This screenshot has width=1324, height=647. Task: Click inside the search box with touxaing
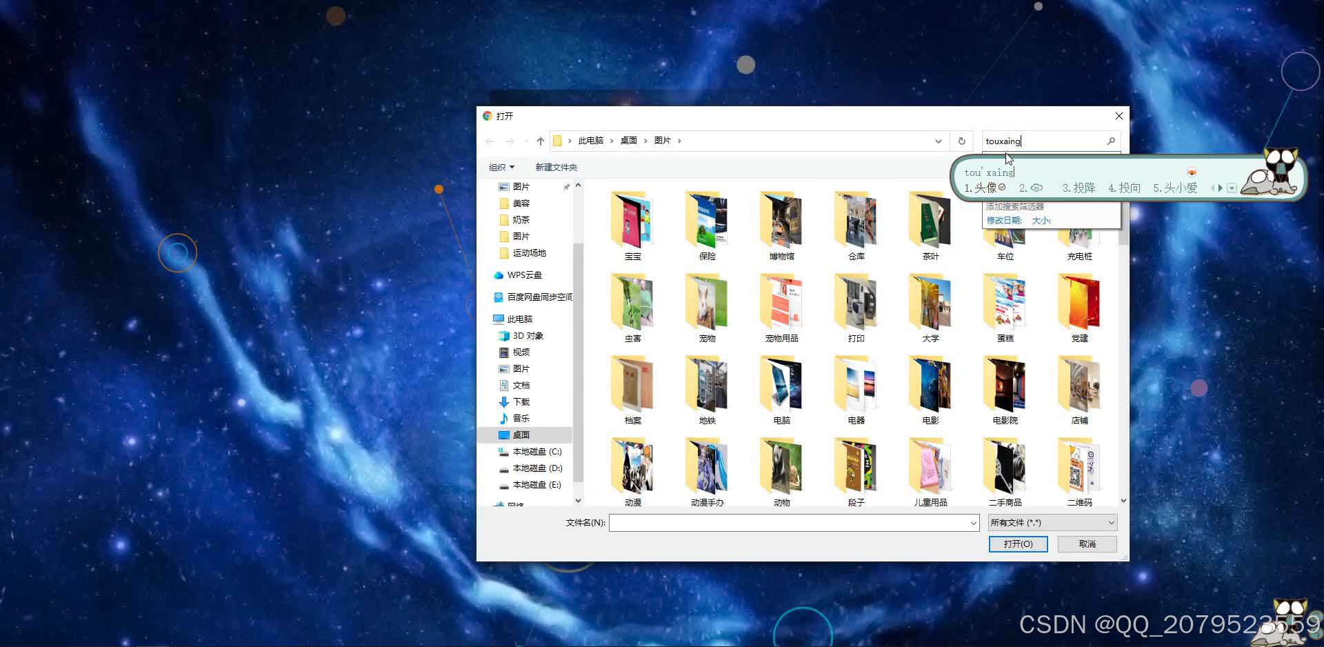coord(1043,141)
